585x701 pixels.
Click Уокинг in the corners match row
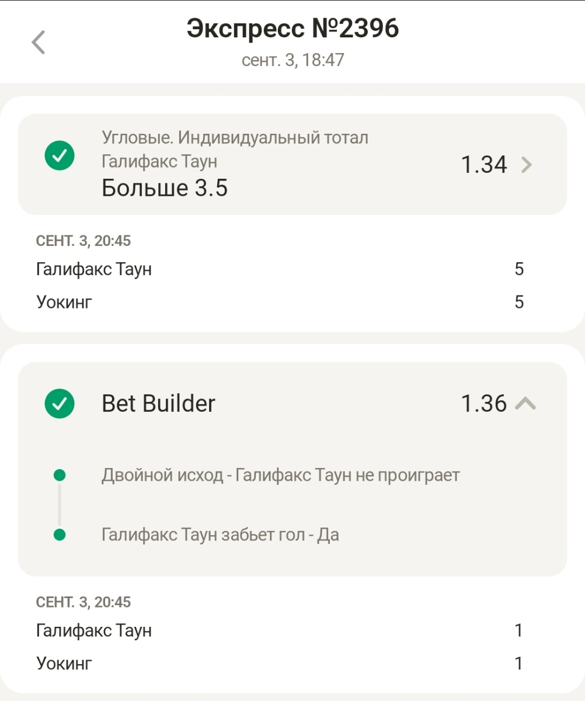point(64,302)
